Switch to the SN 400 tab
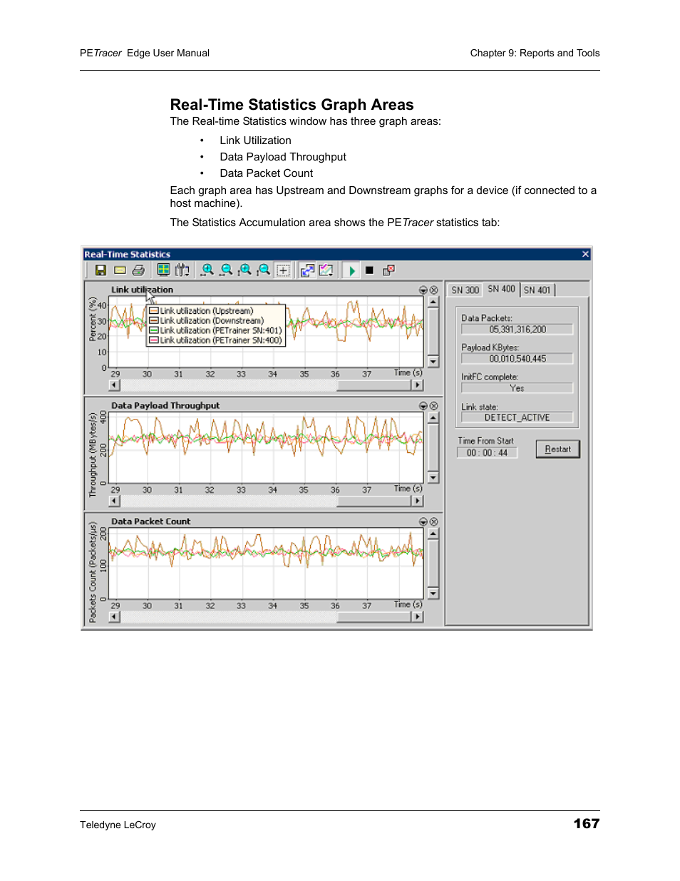This screenshot has width=680, height=881. (x=501, y=289)
